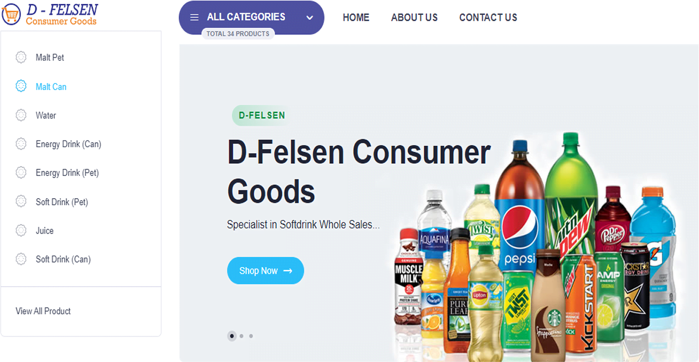Navigate to About Us page
699x362 pixels.
pyautogui.click(x=414, y=18)
